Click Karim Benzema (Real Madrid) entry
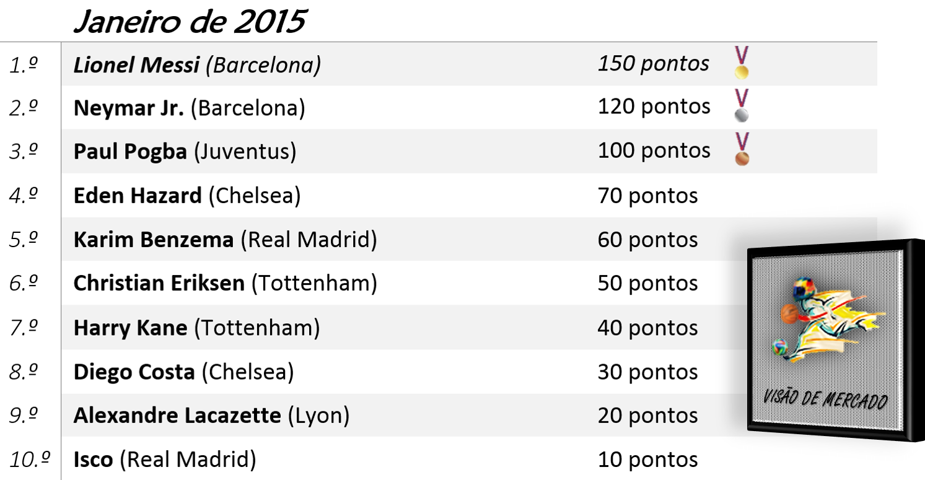The image size is (925, 480). pos(226,240)
